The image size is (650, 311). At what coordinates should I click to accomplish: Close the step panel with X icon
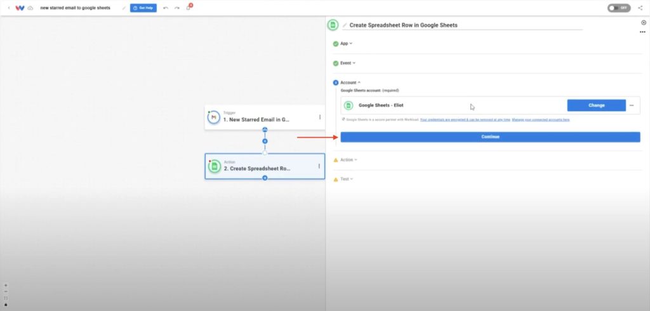pyautogui.click(x=644, y=23)
